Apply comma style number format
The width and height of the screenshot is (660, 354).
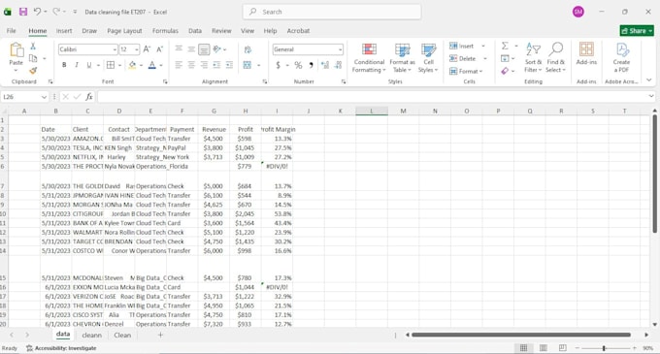pyautogui.click(x=311, y=65)
